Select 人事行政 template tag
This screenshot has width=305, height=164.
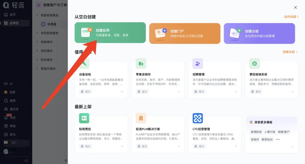click(x=270, y=132)
